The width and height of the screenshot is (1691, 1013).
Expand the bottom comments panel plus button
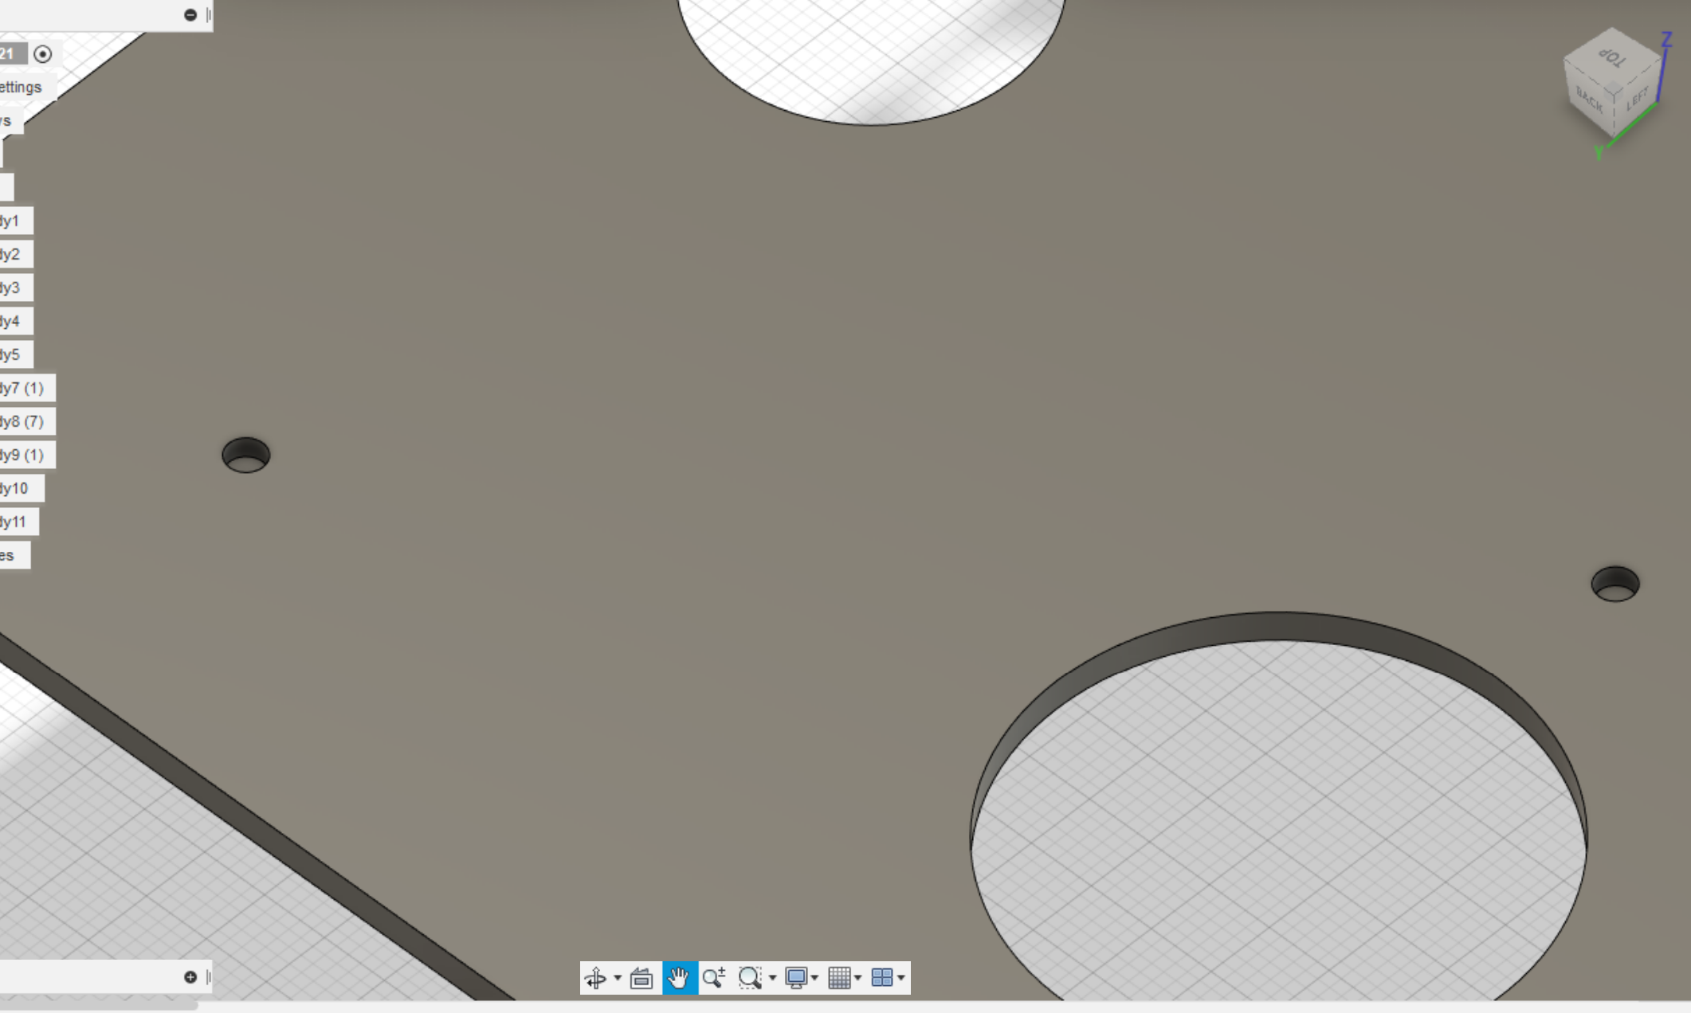click(190, 976)
